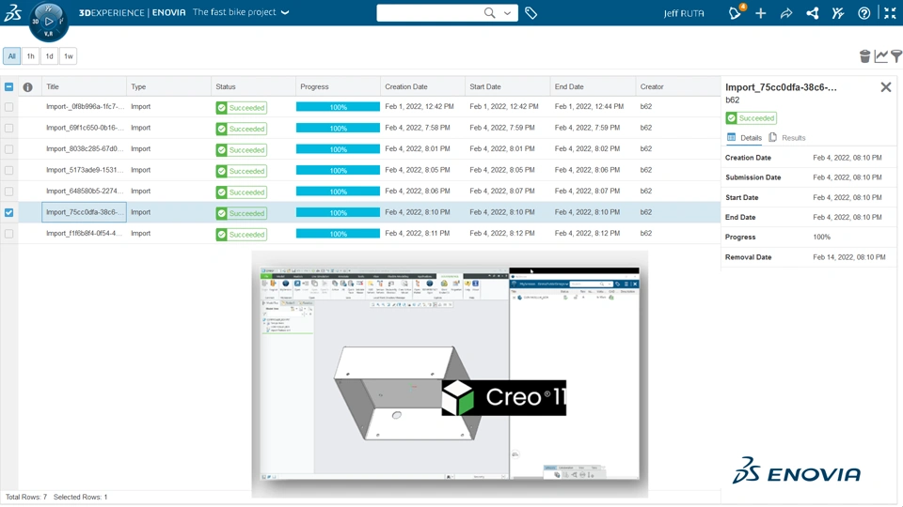Select the 1h time filter
Screen dimensions: 903x507
[30, 55]
